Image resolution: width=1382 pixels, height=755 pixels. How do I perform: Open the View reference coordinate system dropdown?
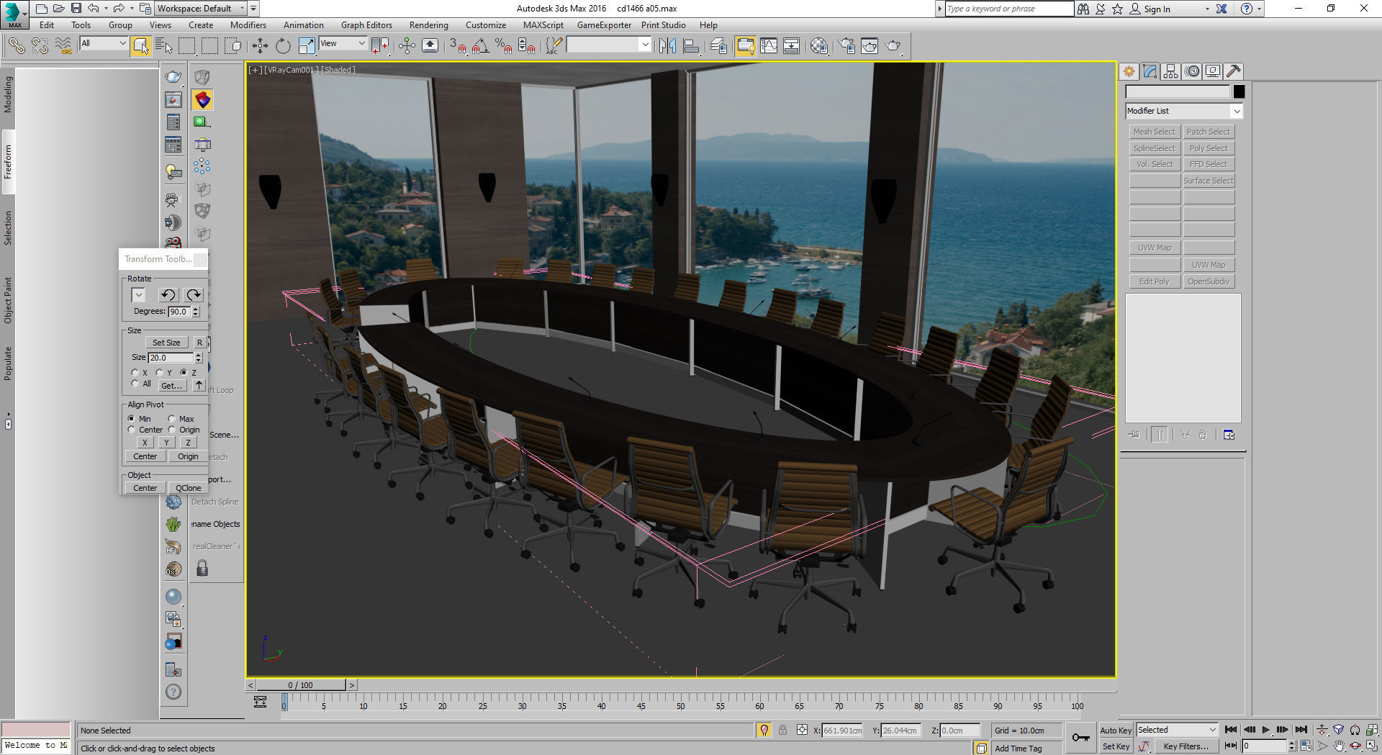coord(343,43)
